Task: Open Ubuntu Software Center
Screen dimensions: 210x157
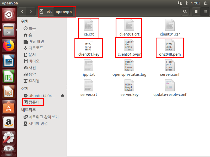Action: click(9, 107)
